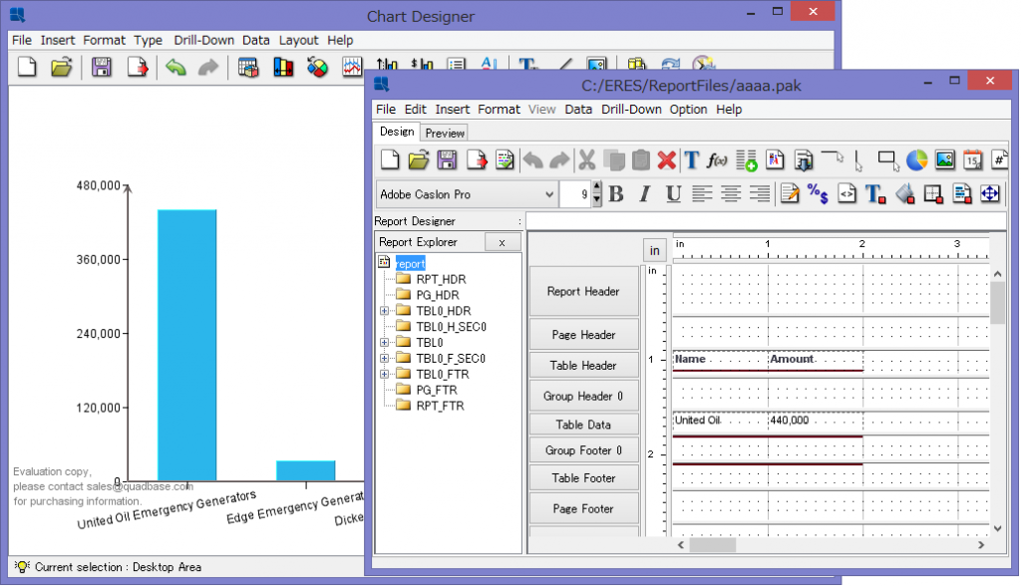Close Report Explorer with the x button
Screen dimensions: 1021x587
click(502, 242)
